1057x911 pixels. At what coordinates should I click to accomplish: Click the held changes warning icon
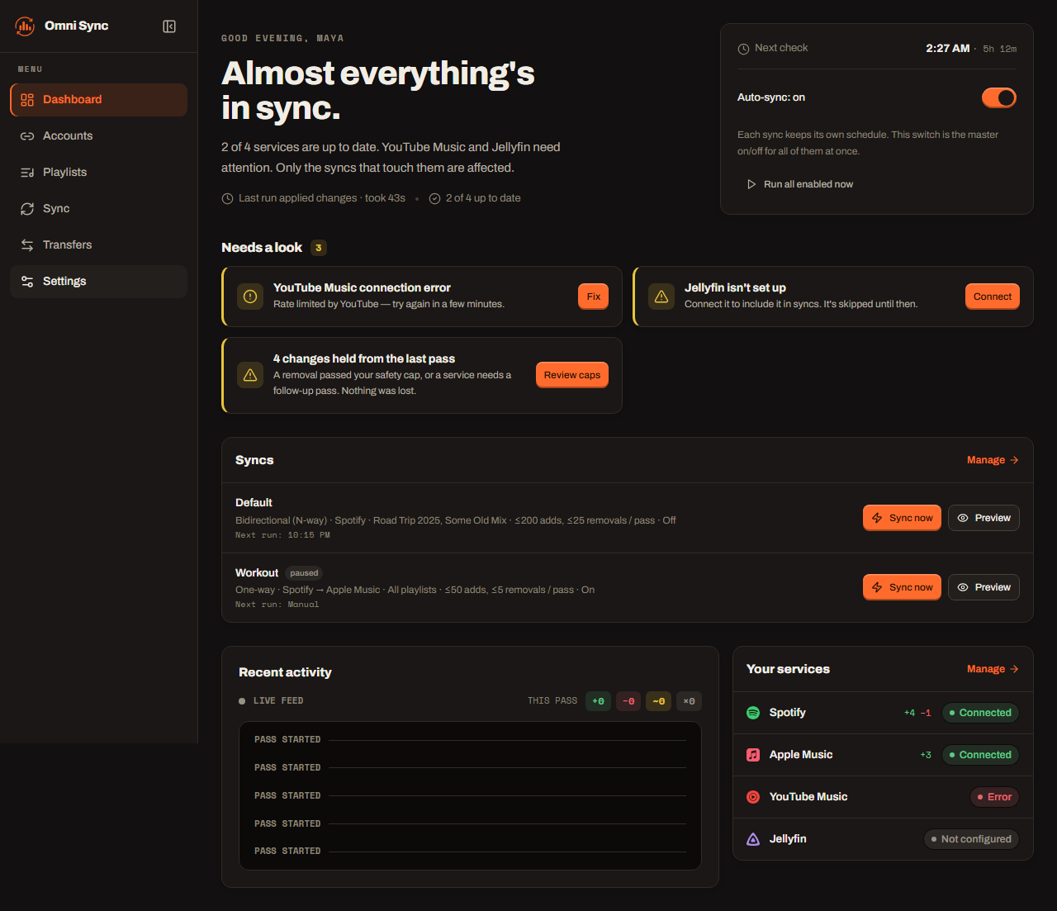[x=250, y=375]
